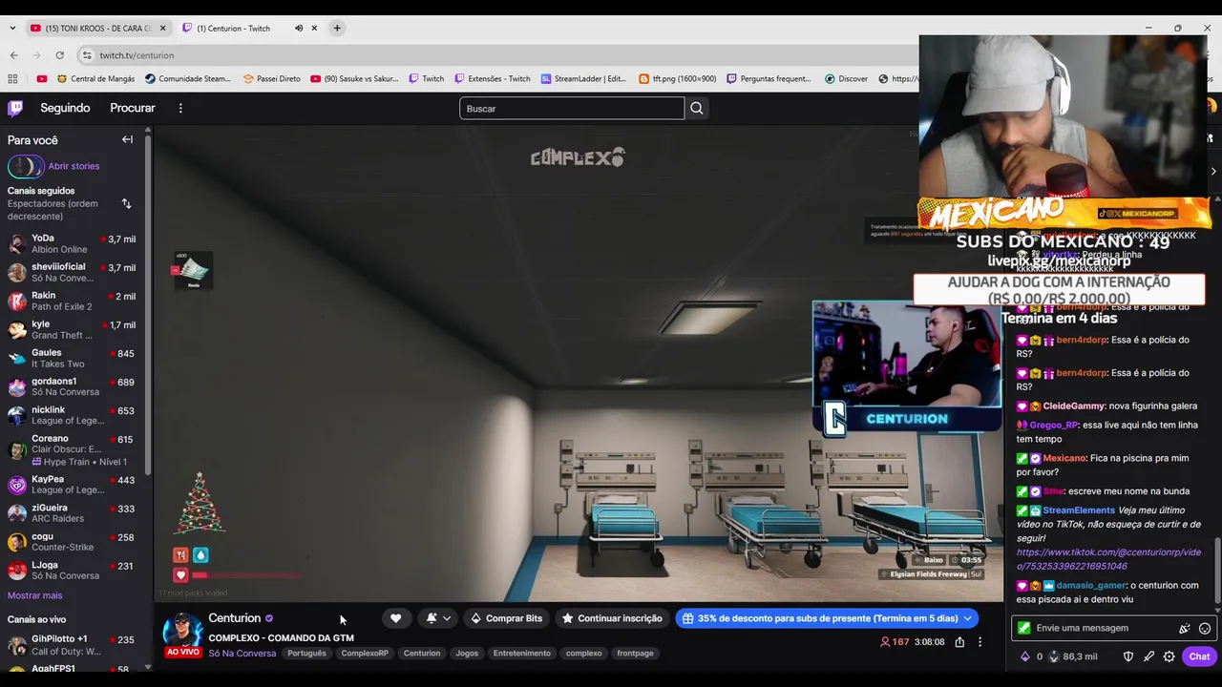Expand 35% gift sub discount dropdown
Viewport: 1222px width, 687px height.
tap(967, 618)
